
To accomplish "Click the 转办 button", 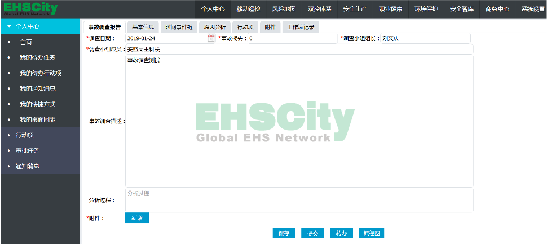I will 342,233.
